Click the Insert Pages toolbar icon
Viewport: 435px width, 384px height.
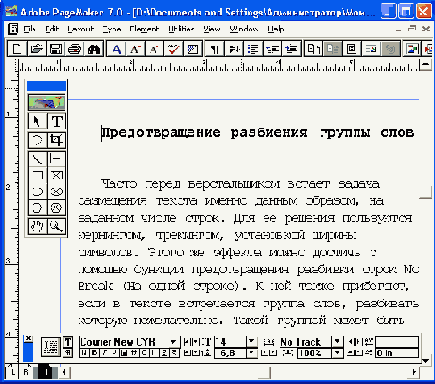(314, 49)
